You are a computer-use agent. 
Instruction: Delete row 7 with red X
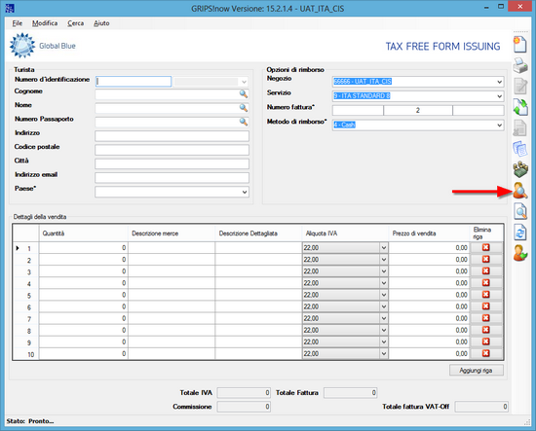[x=485, y=318]
